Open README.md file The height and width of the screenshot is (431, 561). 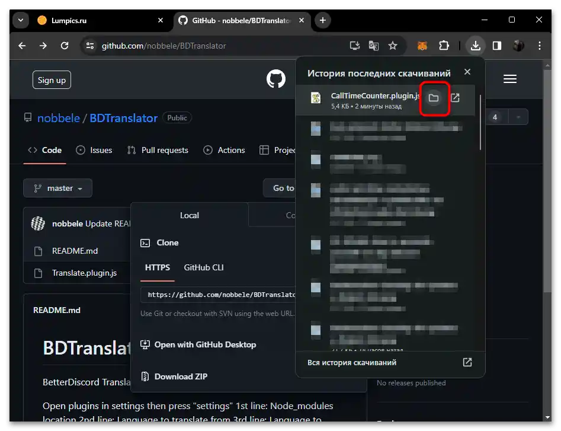(75, 251)
